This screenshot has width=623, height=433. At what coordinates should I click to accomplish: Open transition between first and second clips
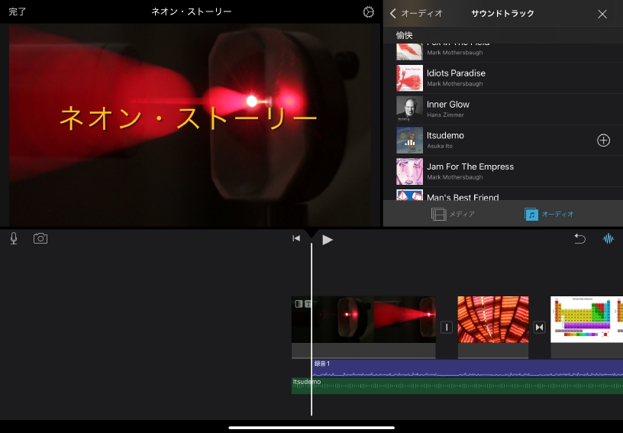click(447, 328)
